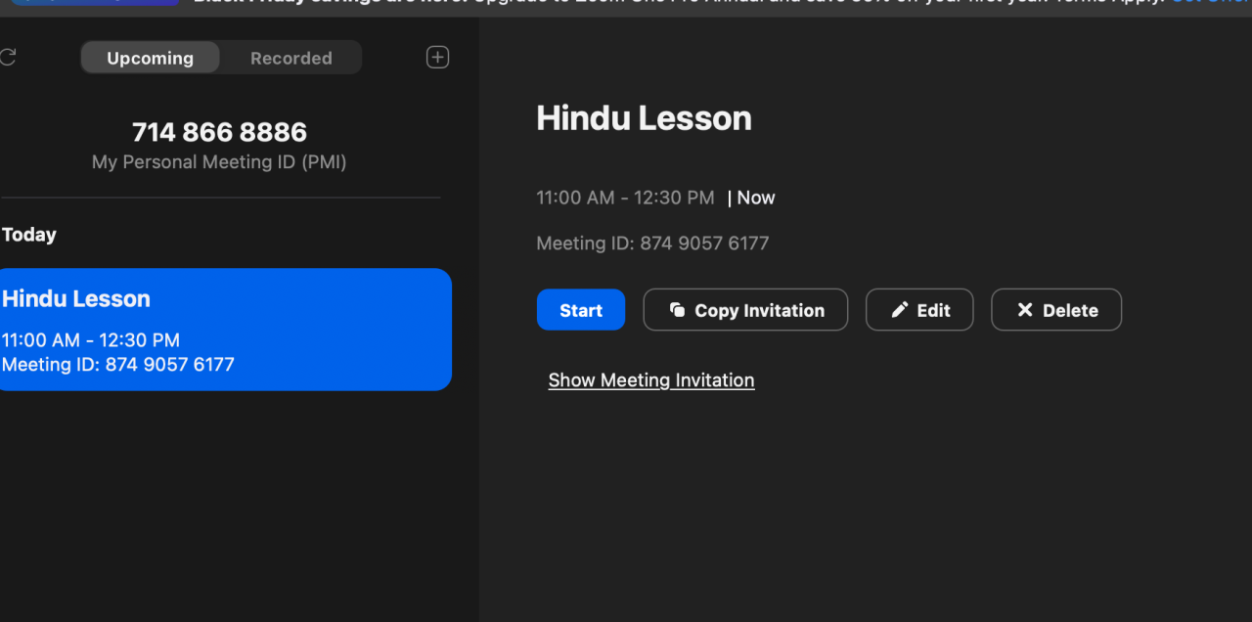Image resolution: width=1252 pixels, height=622 pixels.
Task: Expand Show Meeting Invitation link
Action: [x=650, y=380]
